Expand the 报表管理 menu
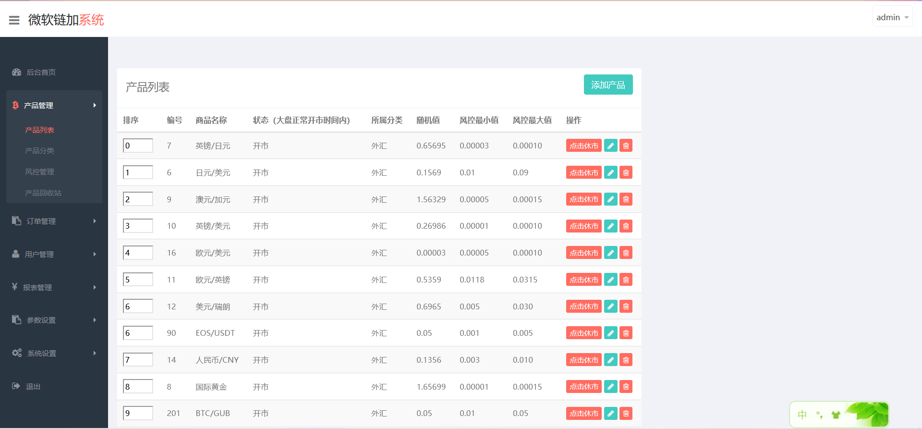Screen dimensions: 922x429 coord(54,287)
